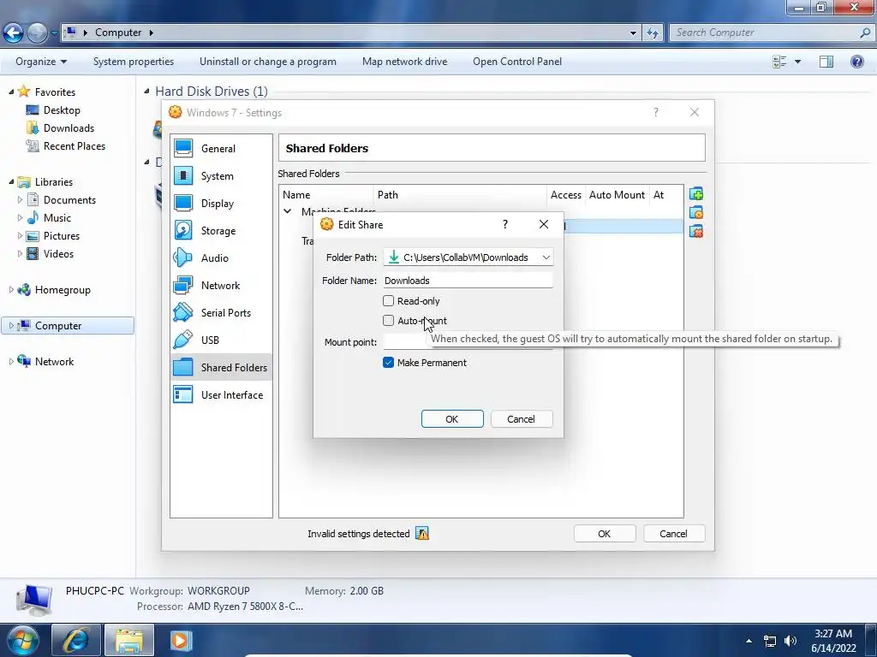Screen dimensions: 877x657
Task: Enable the Read-only checkbox
Action: click(388, 301)
